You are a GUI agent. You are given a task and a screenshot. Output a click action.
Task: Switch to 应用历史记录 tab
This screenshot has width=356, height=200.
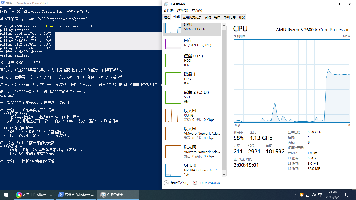[x=192, y=17]
